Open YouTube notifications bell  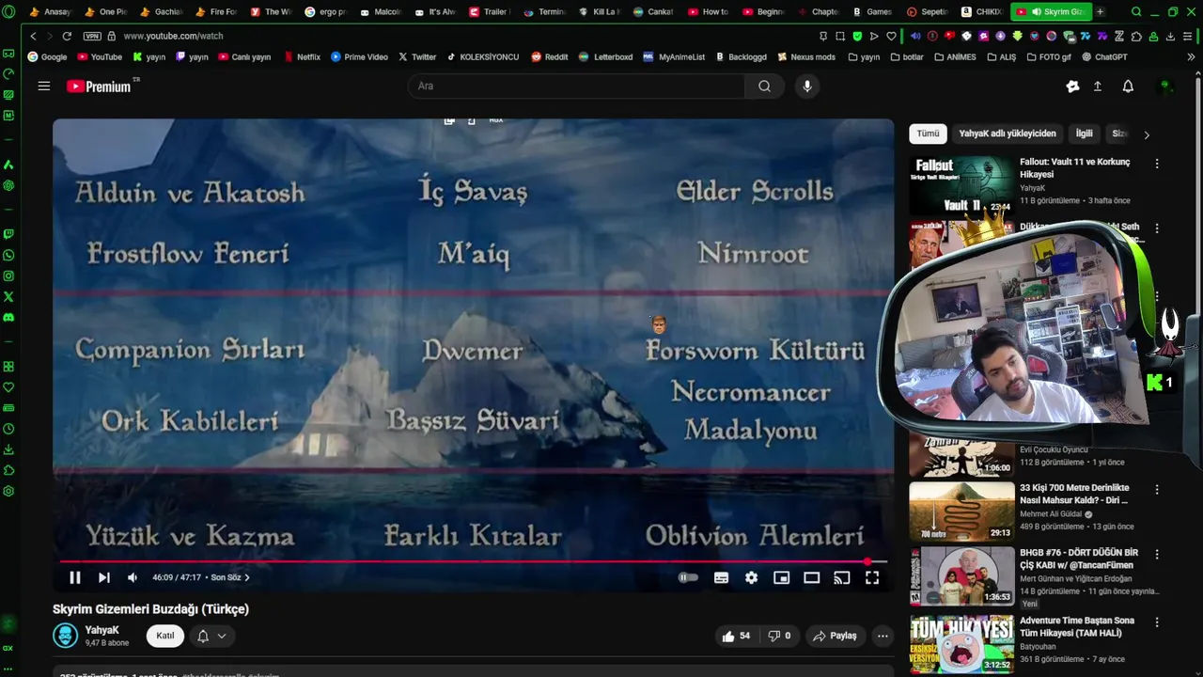(1128, 86)
